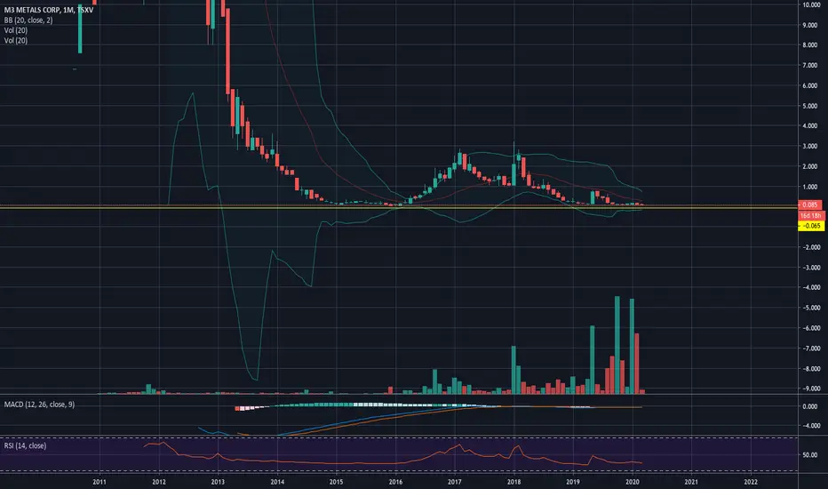Click the 2019 label on time axis
Image resolution: width=828 pixels, height=489 pixels.
573,482
